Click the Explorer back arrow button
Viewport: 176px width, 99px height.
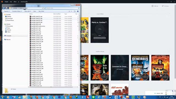pyautogui.click(x=4, y=8)
